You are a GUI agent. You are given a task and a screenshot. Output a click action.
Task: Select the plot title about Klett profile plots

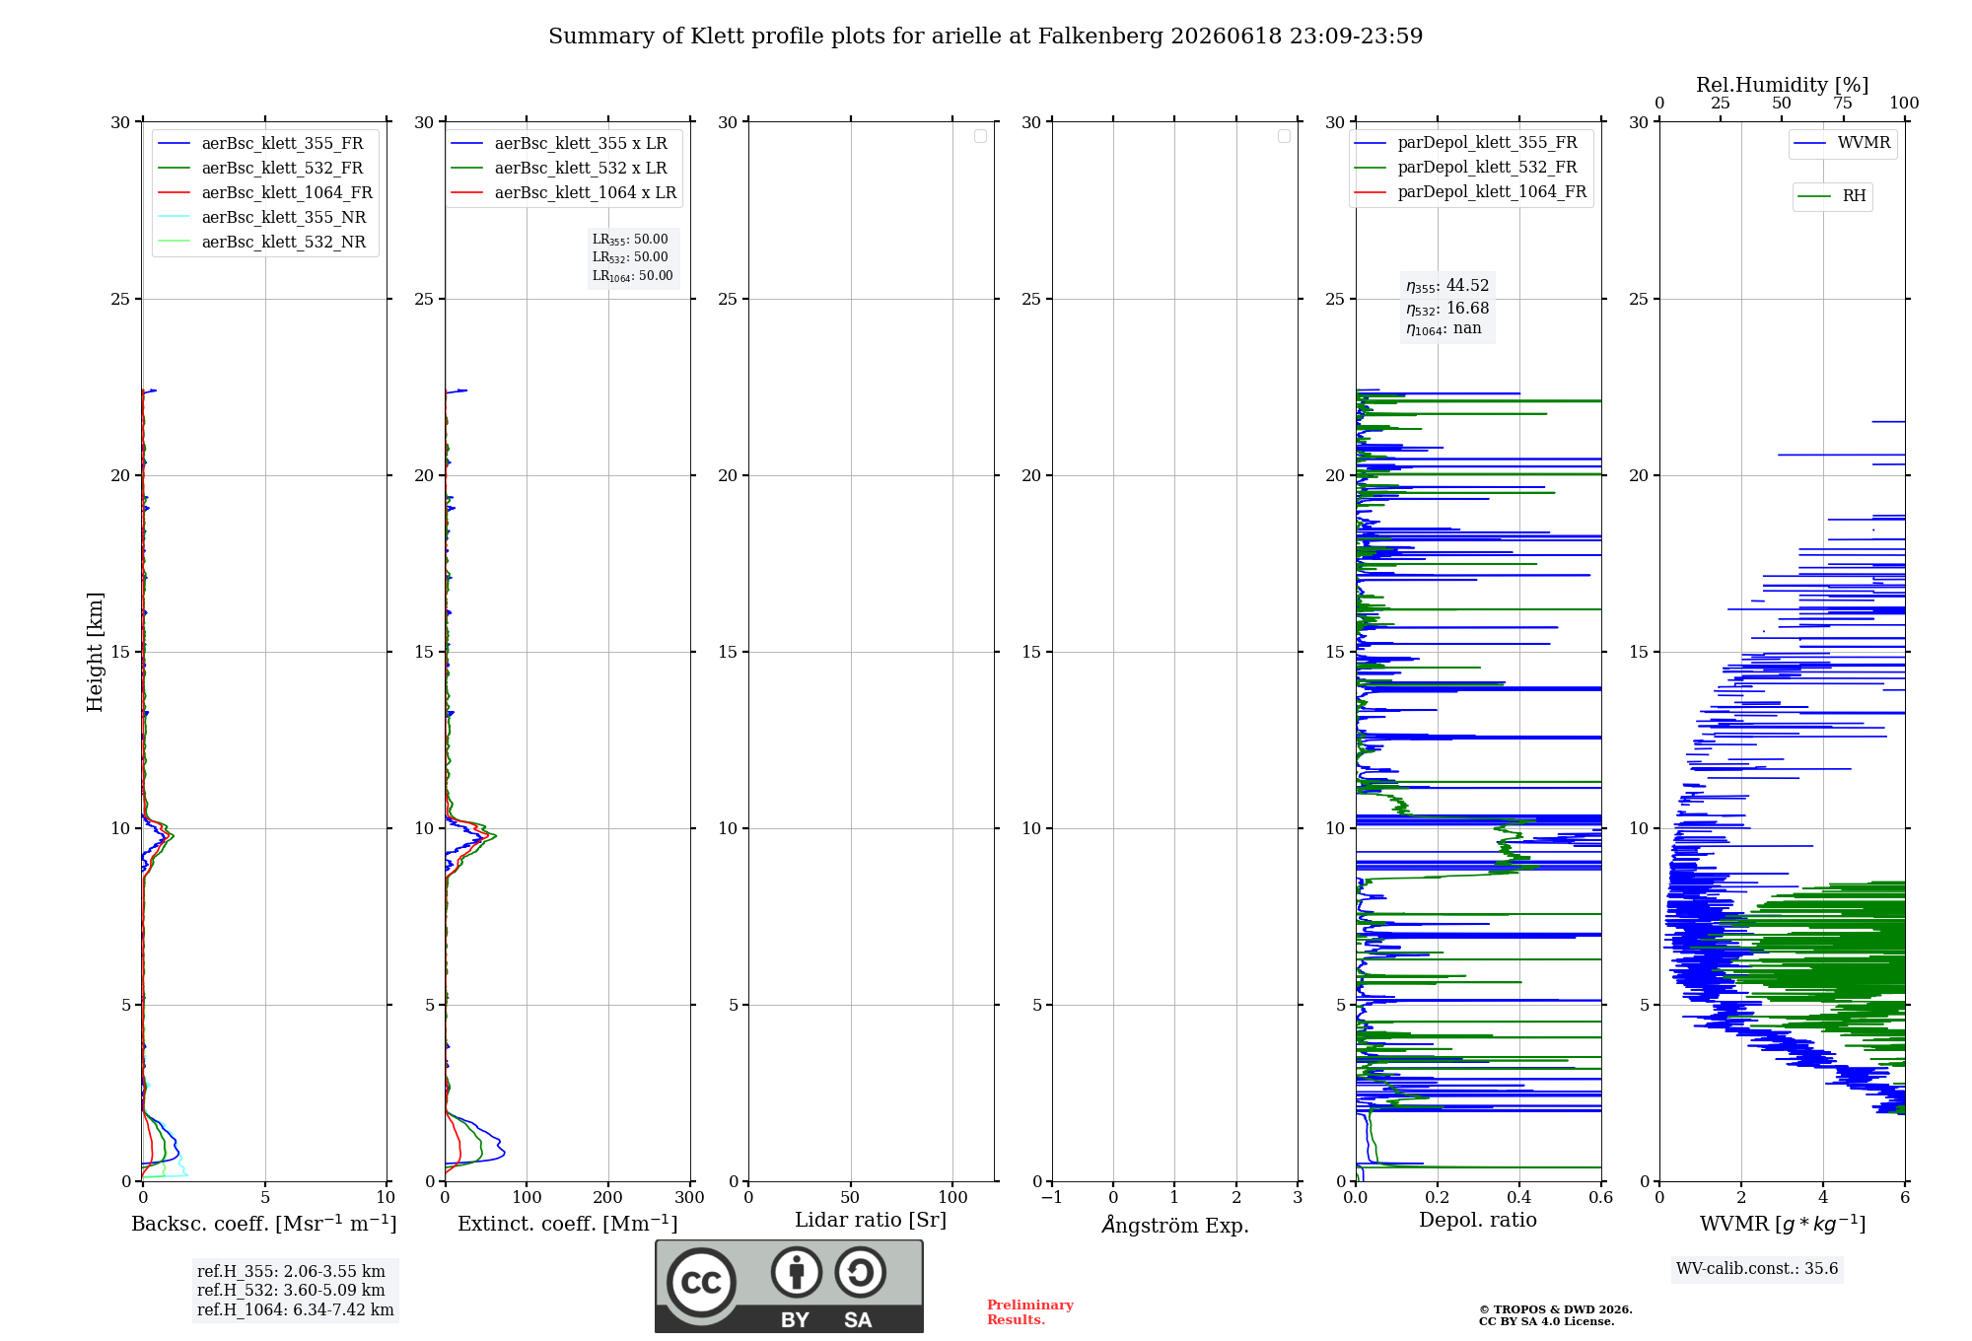[x=986, y=36]
